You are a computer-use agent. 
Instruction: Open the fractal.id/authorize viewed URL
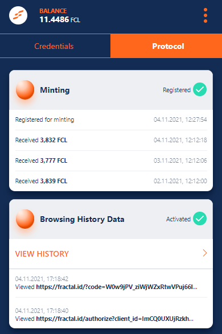(x=115, y=319)
